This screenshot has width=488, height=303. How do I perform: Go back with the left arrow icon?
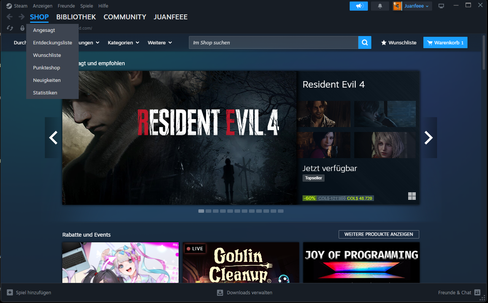10,17
